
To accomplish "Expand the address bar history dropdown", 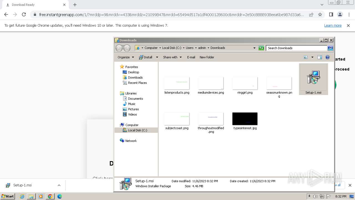I will [254, 48].
